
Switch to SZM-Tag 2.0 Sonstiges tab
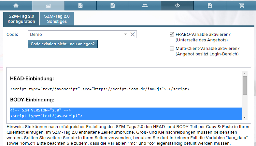pos(57,19)
